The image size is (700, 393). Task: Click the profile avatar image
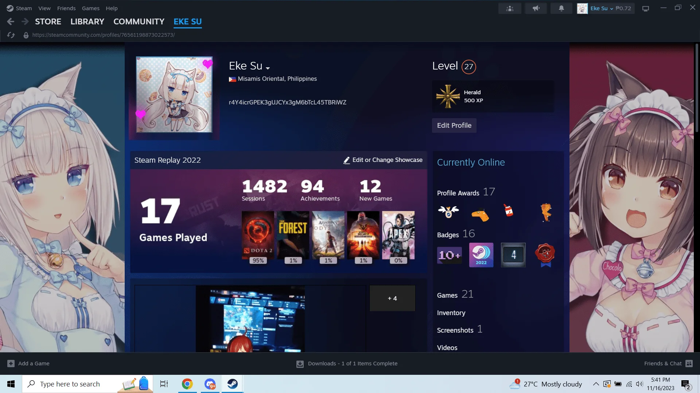coord(174,95)
